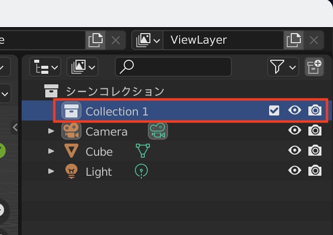Select the scene collection row

click(115, 91)
